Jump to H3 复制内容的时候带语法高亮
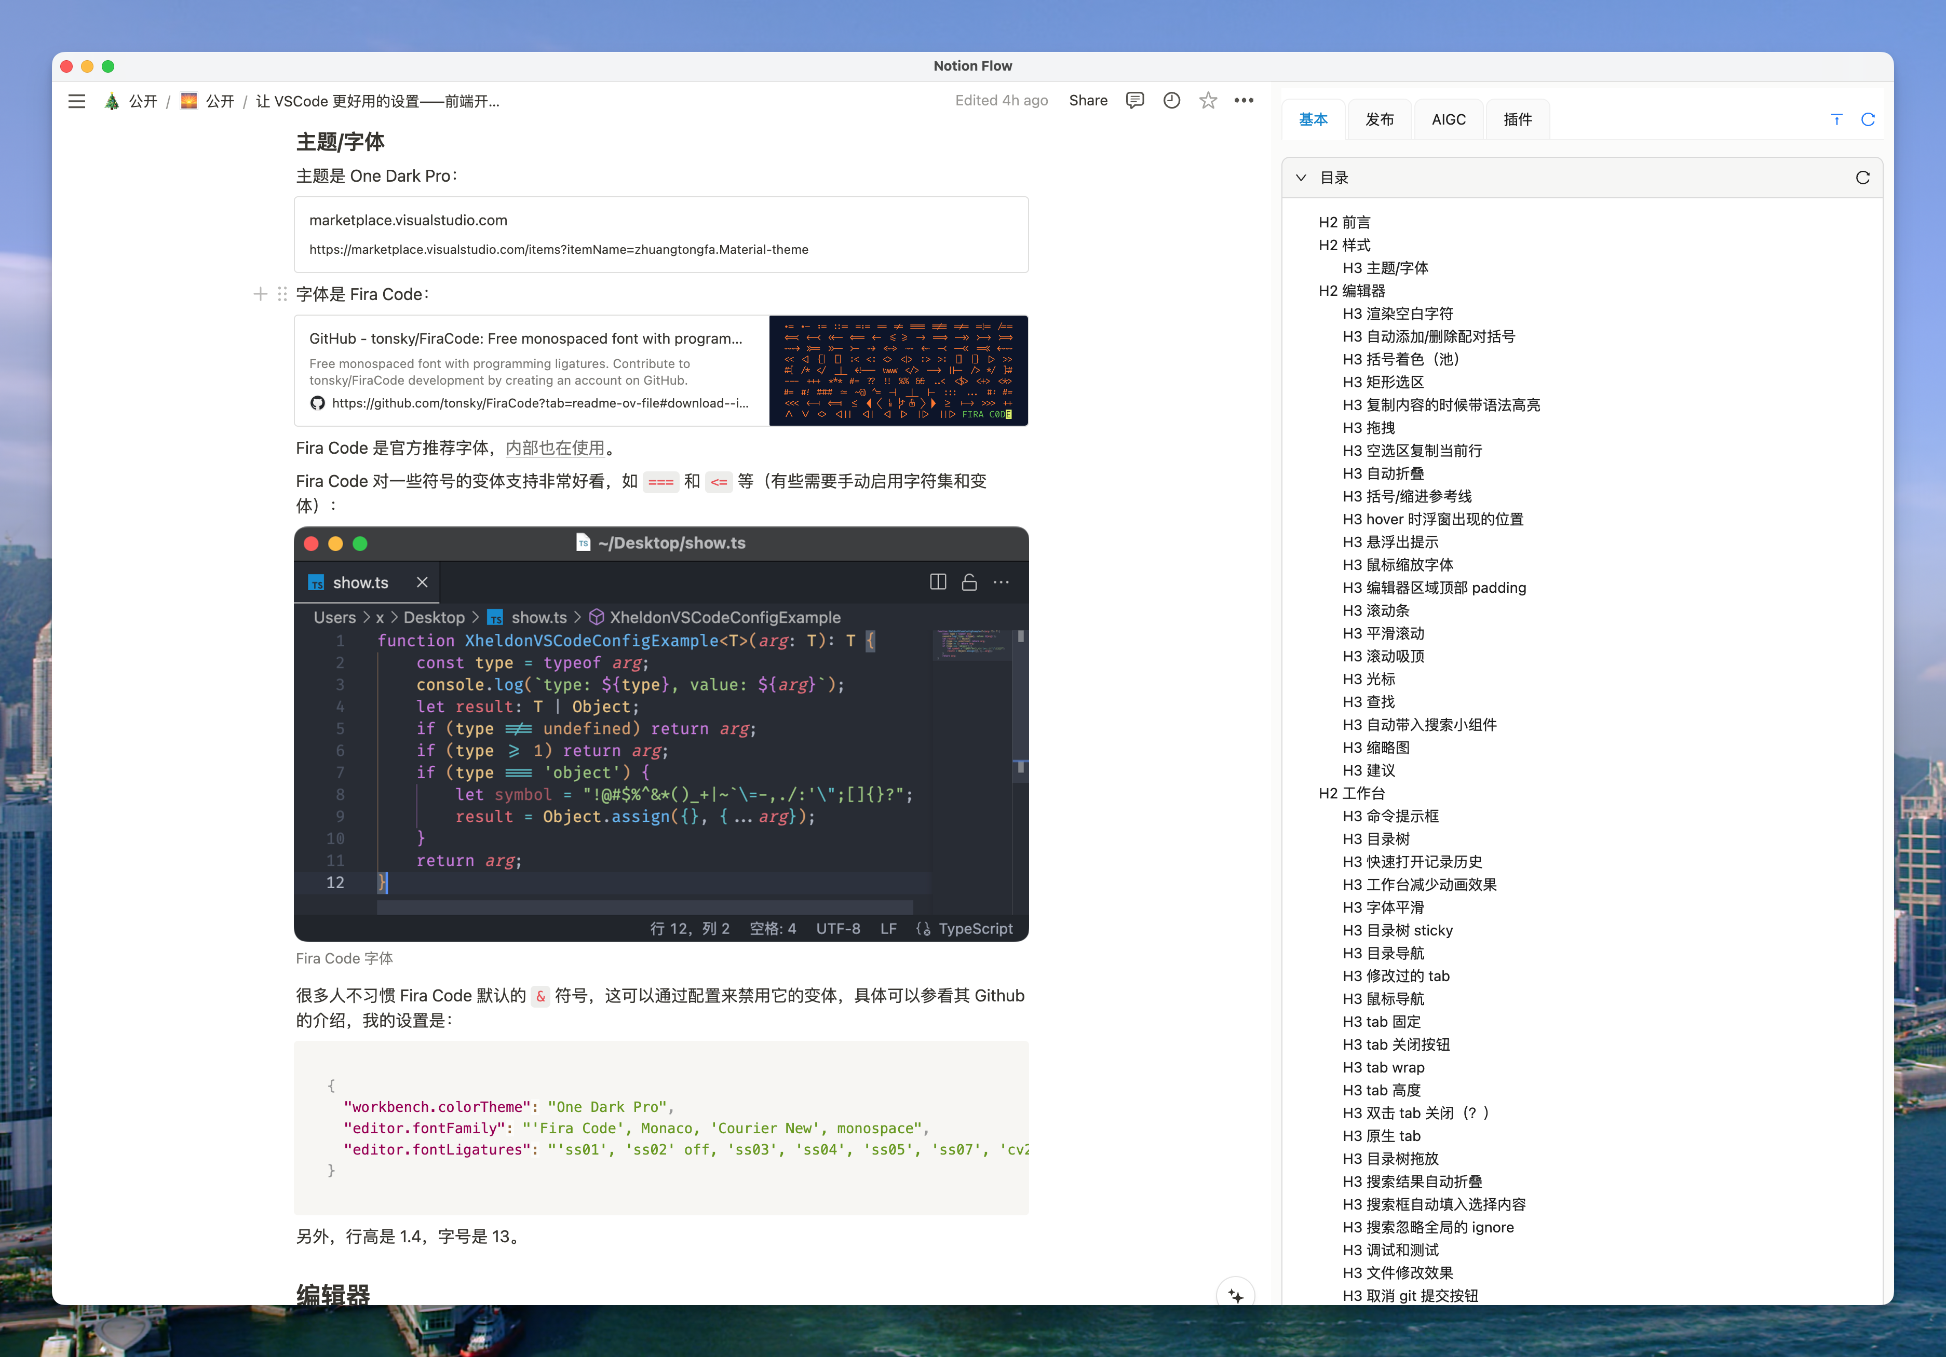 tap(1442, 405)
